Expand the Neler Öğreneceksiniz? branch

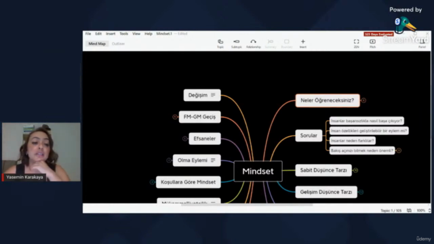coord(363,100)
